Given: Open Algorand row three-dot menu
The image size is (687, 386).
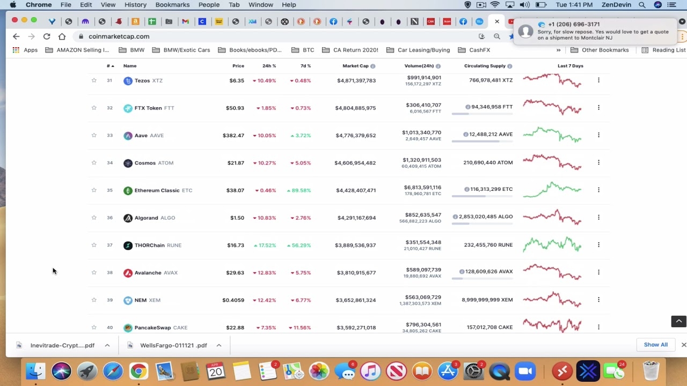Looking at the screenshot, I should 598,218.
